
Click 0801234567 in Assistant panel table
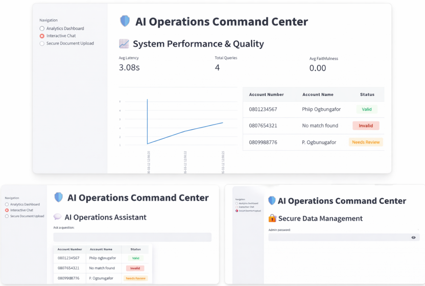68,258
